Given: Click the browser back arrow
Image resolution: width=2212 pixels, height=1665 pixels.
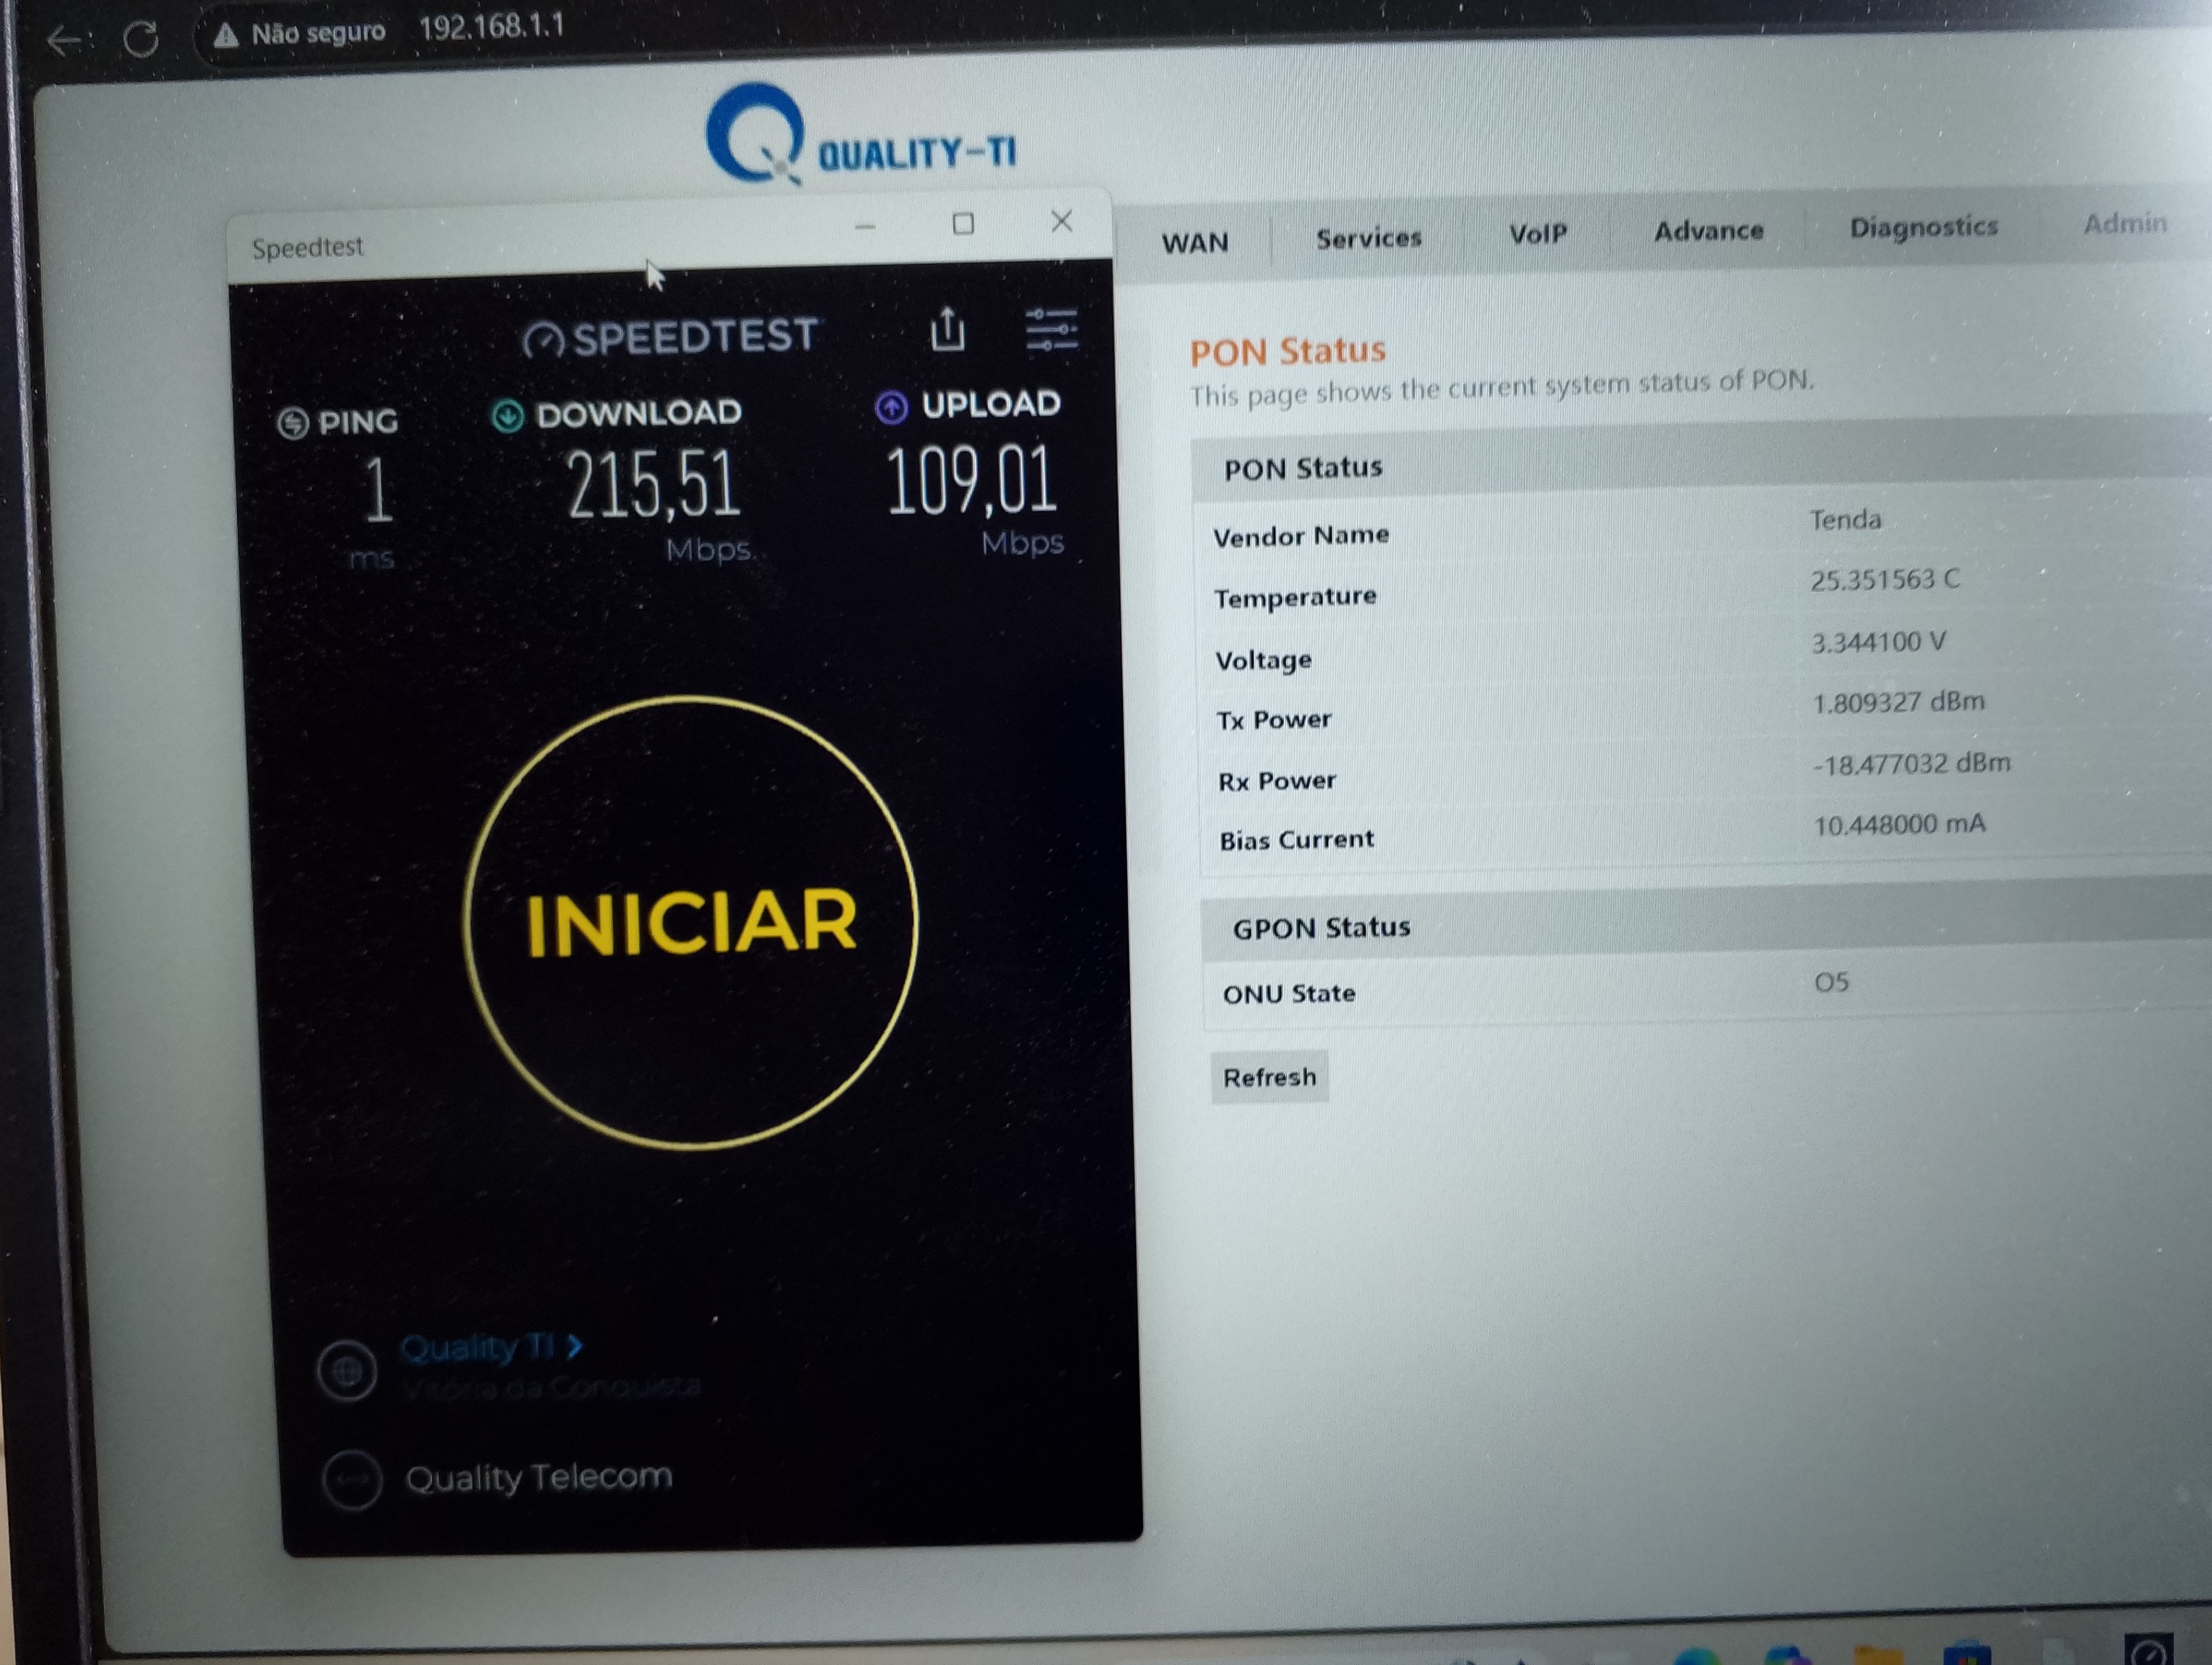Looking at the screenshot, I should (x=64, y=41).
